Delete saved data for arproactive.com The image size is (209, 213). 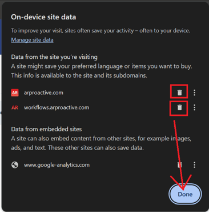[x=179, y=93]
